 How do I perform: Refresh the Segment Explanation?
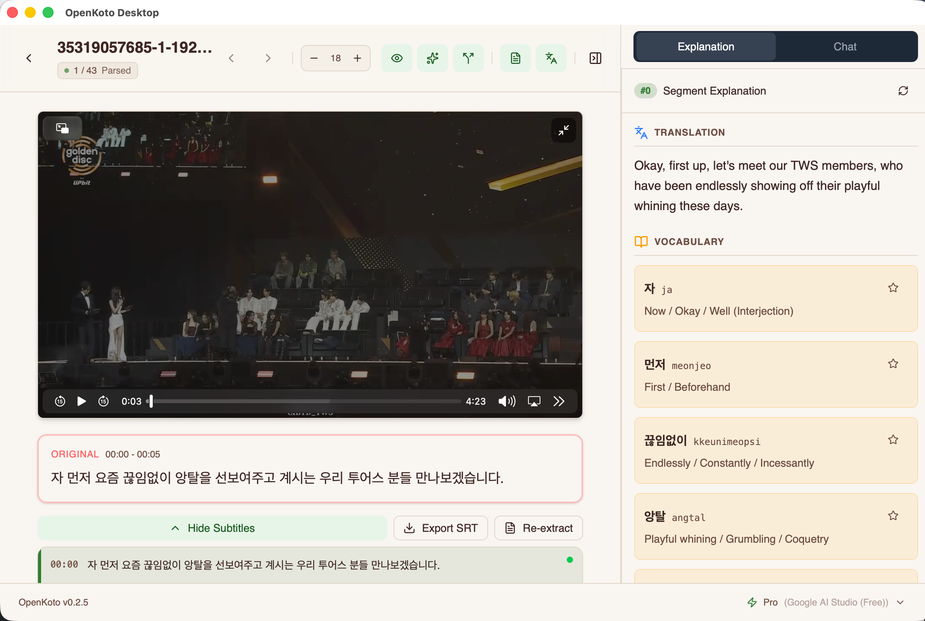click(x=903, y=91)
